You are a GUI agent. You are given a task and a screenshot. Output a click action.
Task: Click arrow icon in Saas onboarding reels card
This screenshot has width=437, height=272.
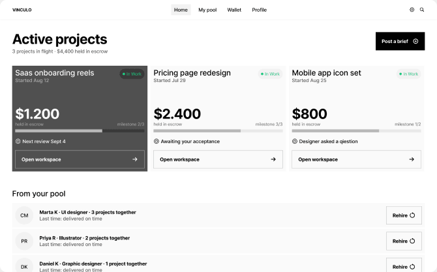[x=135, y=159]
